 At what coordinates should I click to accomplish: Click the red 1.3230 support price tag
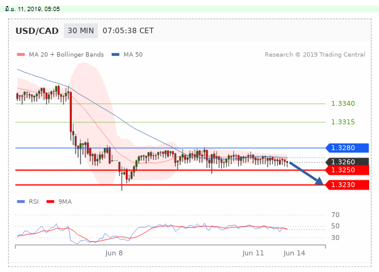pyautogui.click(x=347, y=185)
